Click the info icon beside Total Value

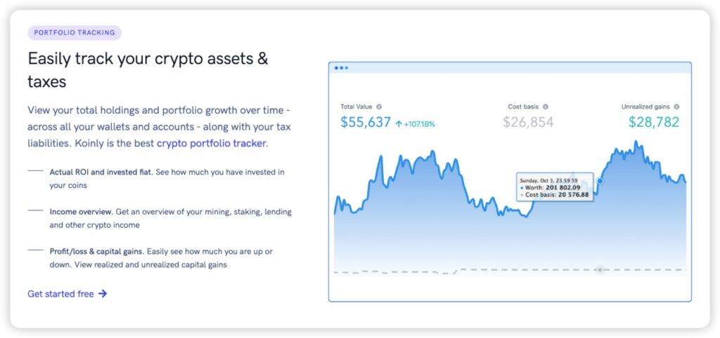coord(379,107)
